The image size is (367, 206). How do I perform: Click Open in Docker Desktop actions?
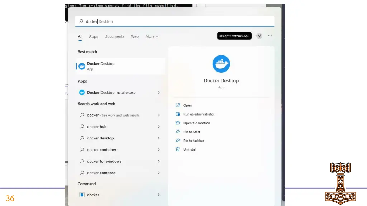pyautogui.click(x=187, y=106)
